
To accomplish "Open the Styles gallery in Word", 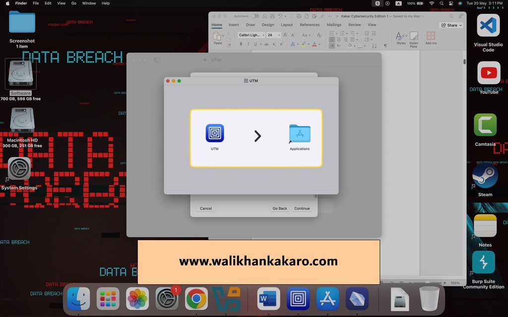I will [x=401, y=38].
